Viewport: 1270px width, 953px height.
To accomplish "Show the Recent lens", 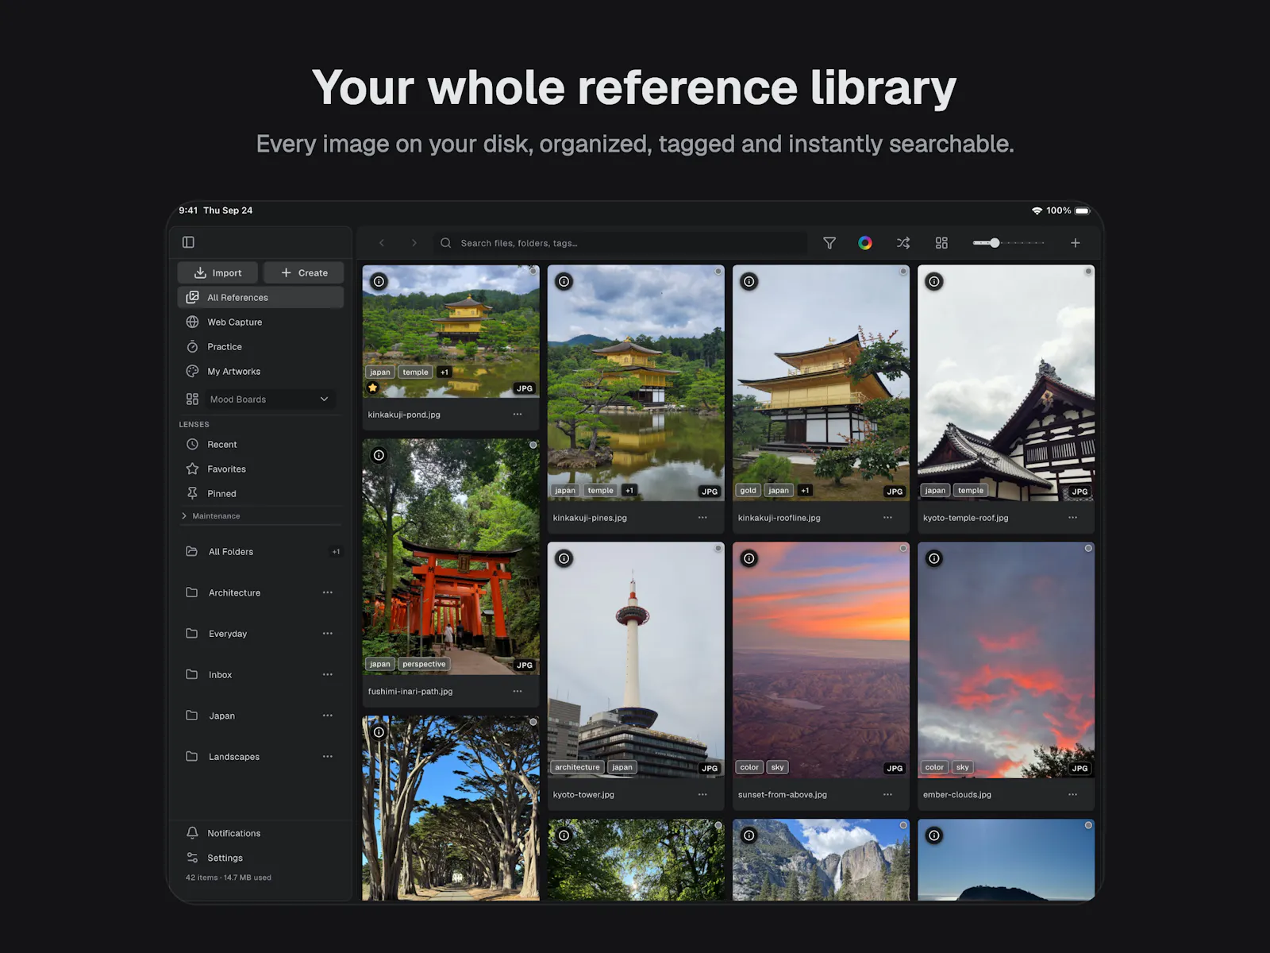I will 260,444.
